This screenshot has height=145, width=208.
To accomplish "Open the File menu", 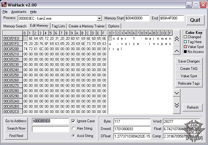I will 5,12.
